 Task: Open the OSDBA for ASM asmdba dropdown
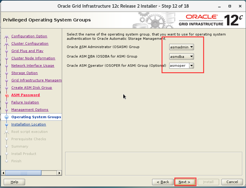[x=181, y=57]
